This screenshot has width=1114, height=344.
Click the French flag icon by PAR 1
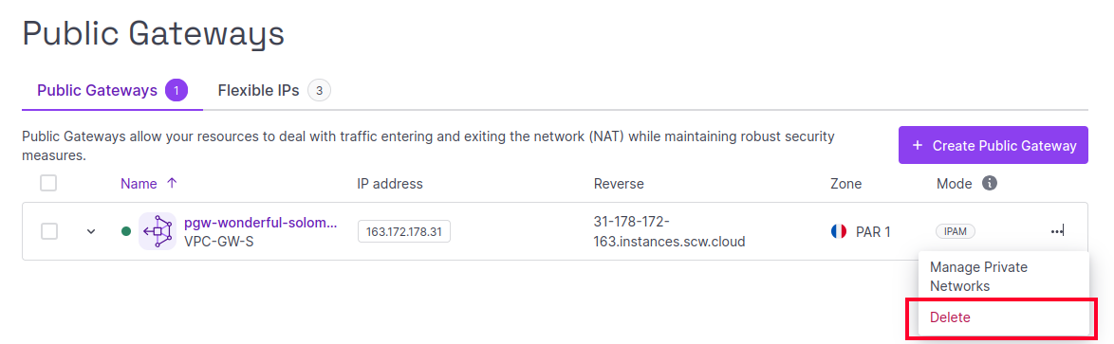pyautogui.click(x=838, y=231)
